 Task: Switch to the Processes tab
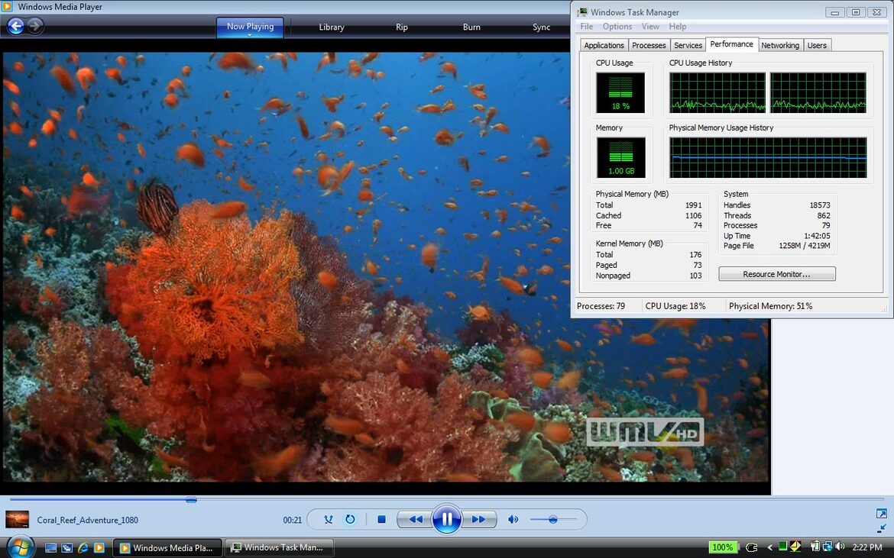(x=649, y=46)
